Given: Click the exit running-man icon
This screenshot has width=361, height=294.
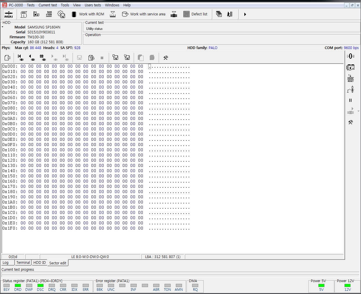Looking at the screenshot, I should pos(230,14).
